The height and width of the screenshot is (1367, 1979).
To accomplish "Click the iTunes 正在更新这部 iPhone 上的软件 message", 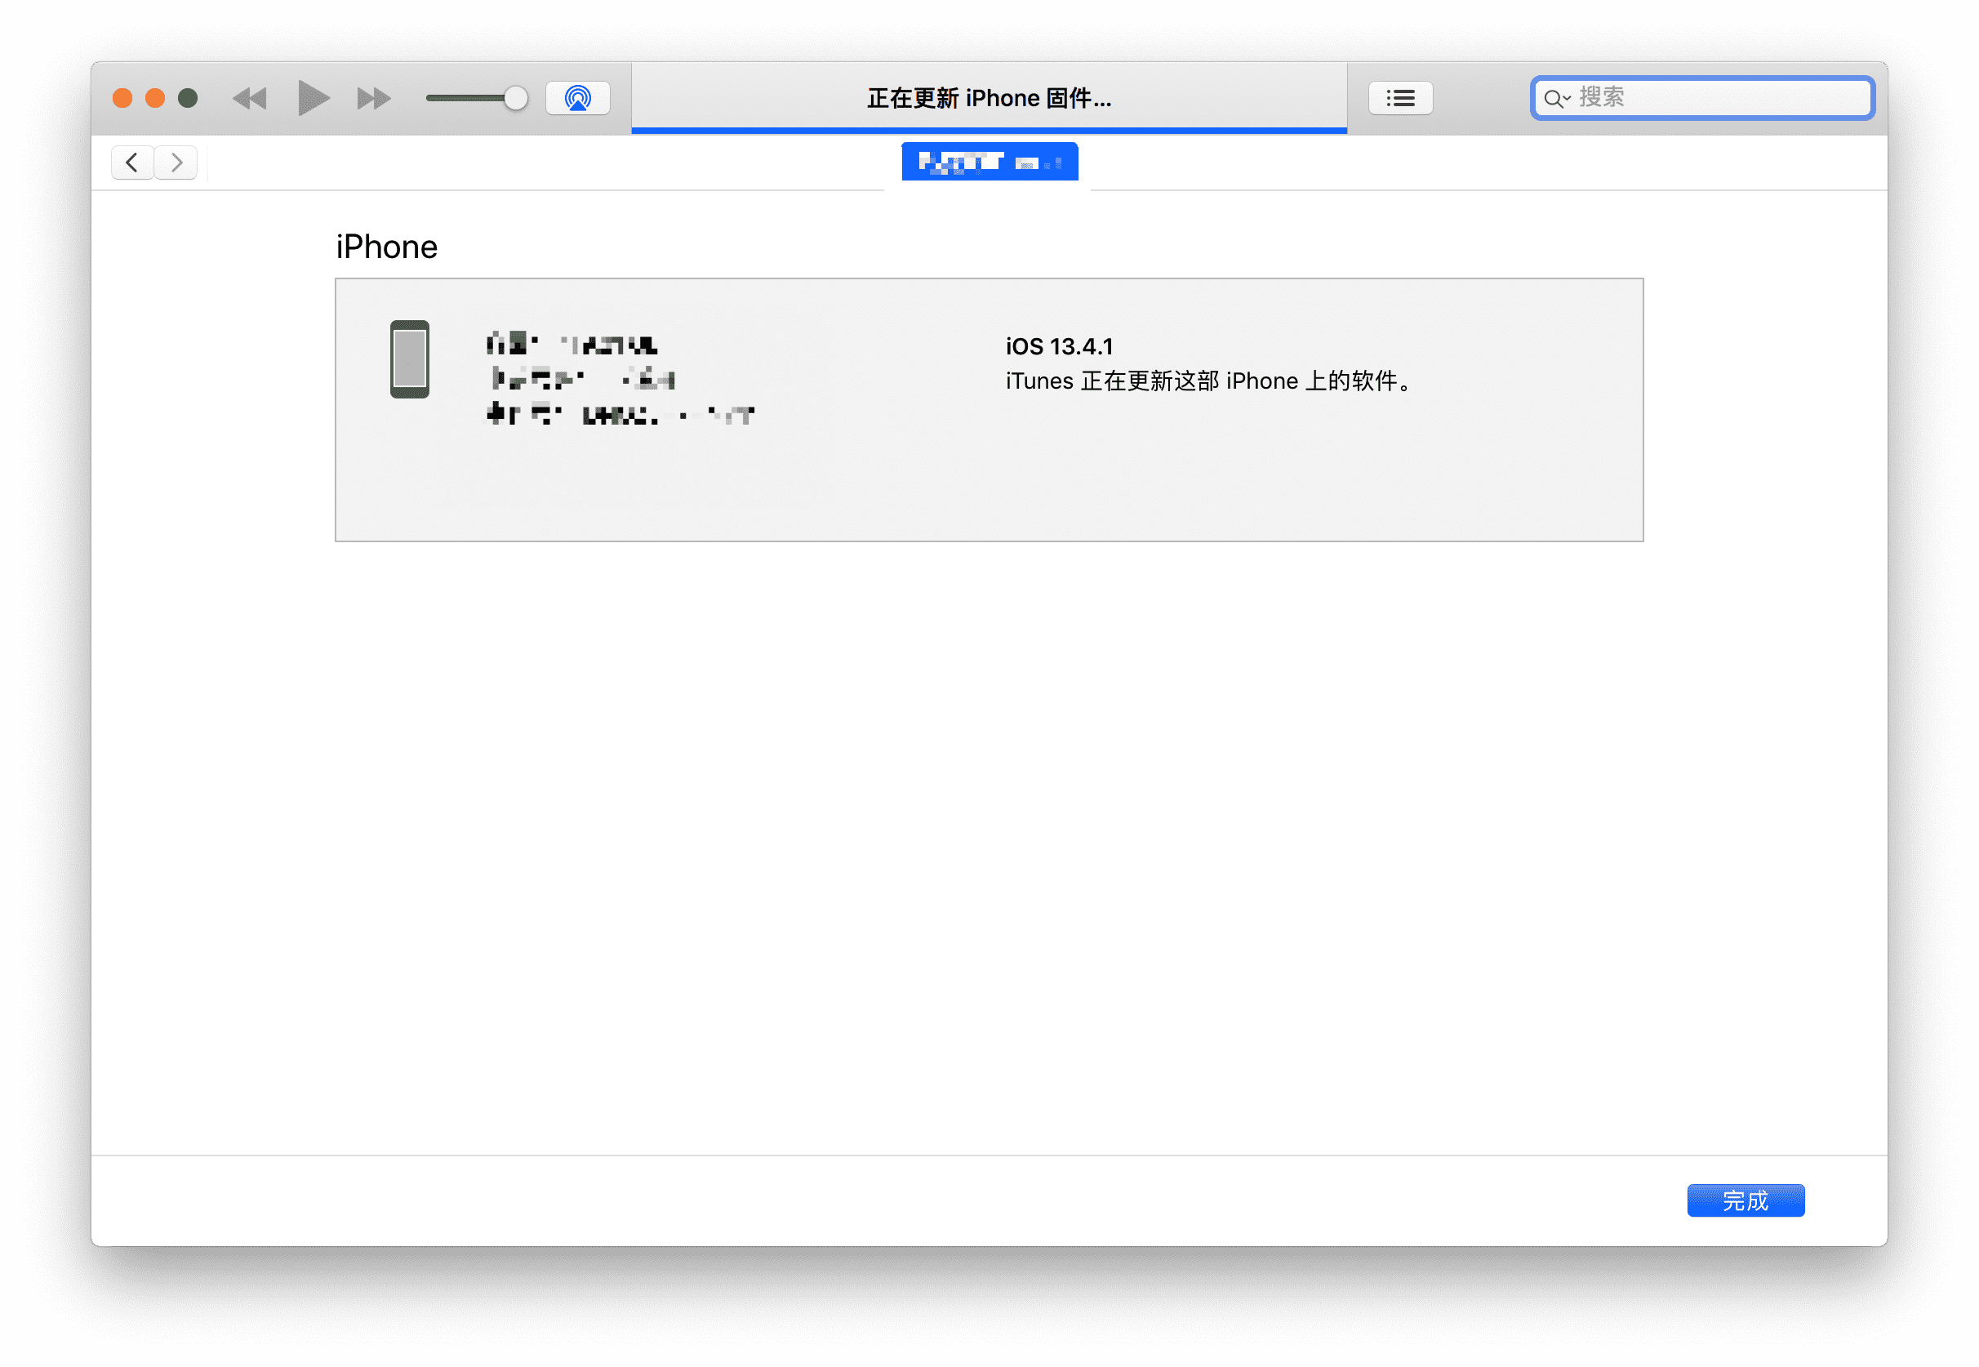I will (x=1209, y=381).
